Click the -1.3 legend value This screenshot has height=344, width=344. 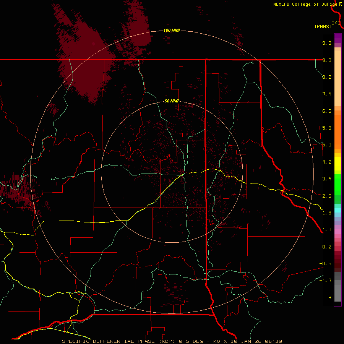pyautogui.click(x=325, y=281)
